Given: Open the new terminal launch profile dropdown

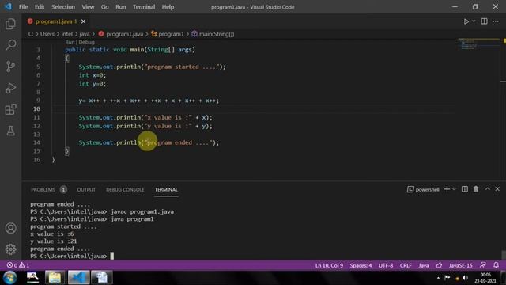Looking at the screenshot, I should (454, 189).
